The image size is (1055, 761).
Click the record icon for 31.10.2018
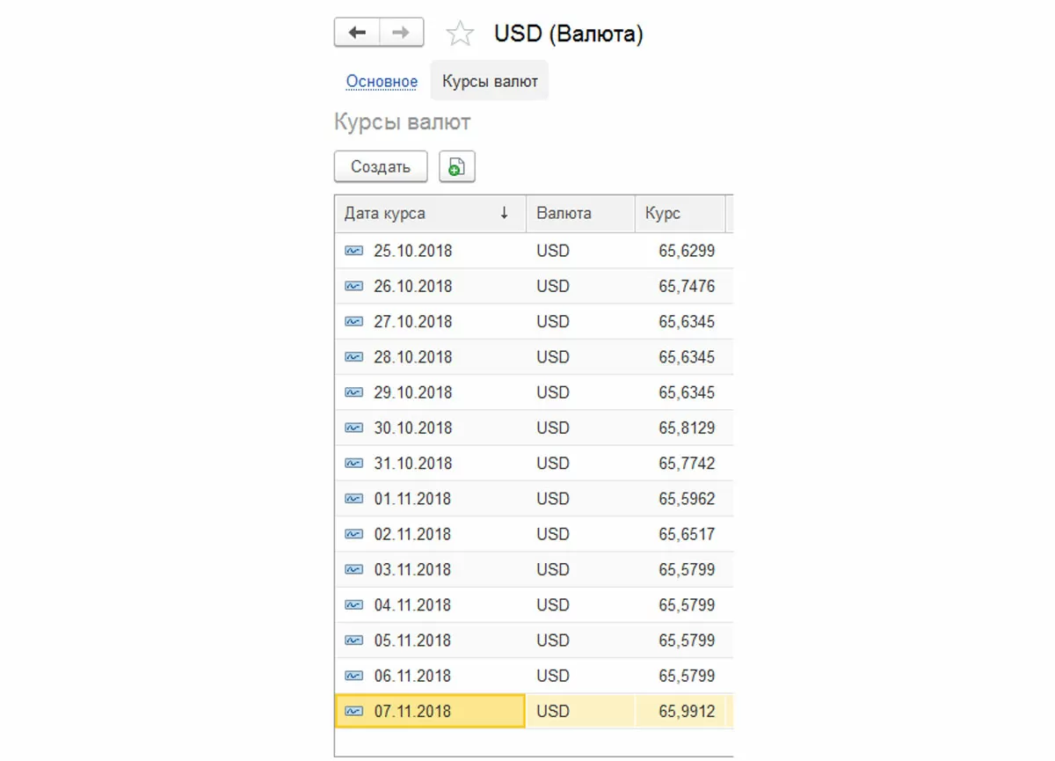[353, 464]
